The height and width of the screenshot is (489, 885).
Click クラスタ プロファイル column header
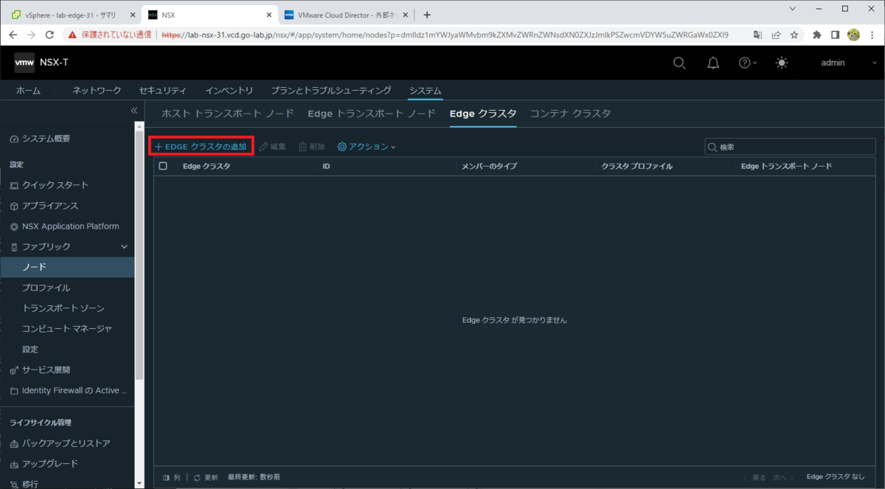pyautogui.click(x=637, y=167)
